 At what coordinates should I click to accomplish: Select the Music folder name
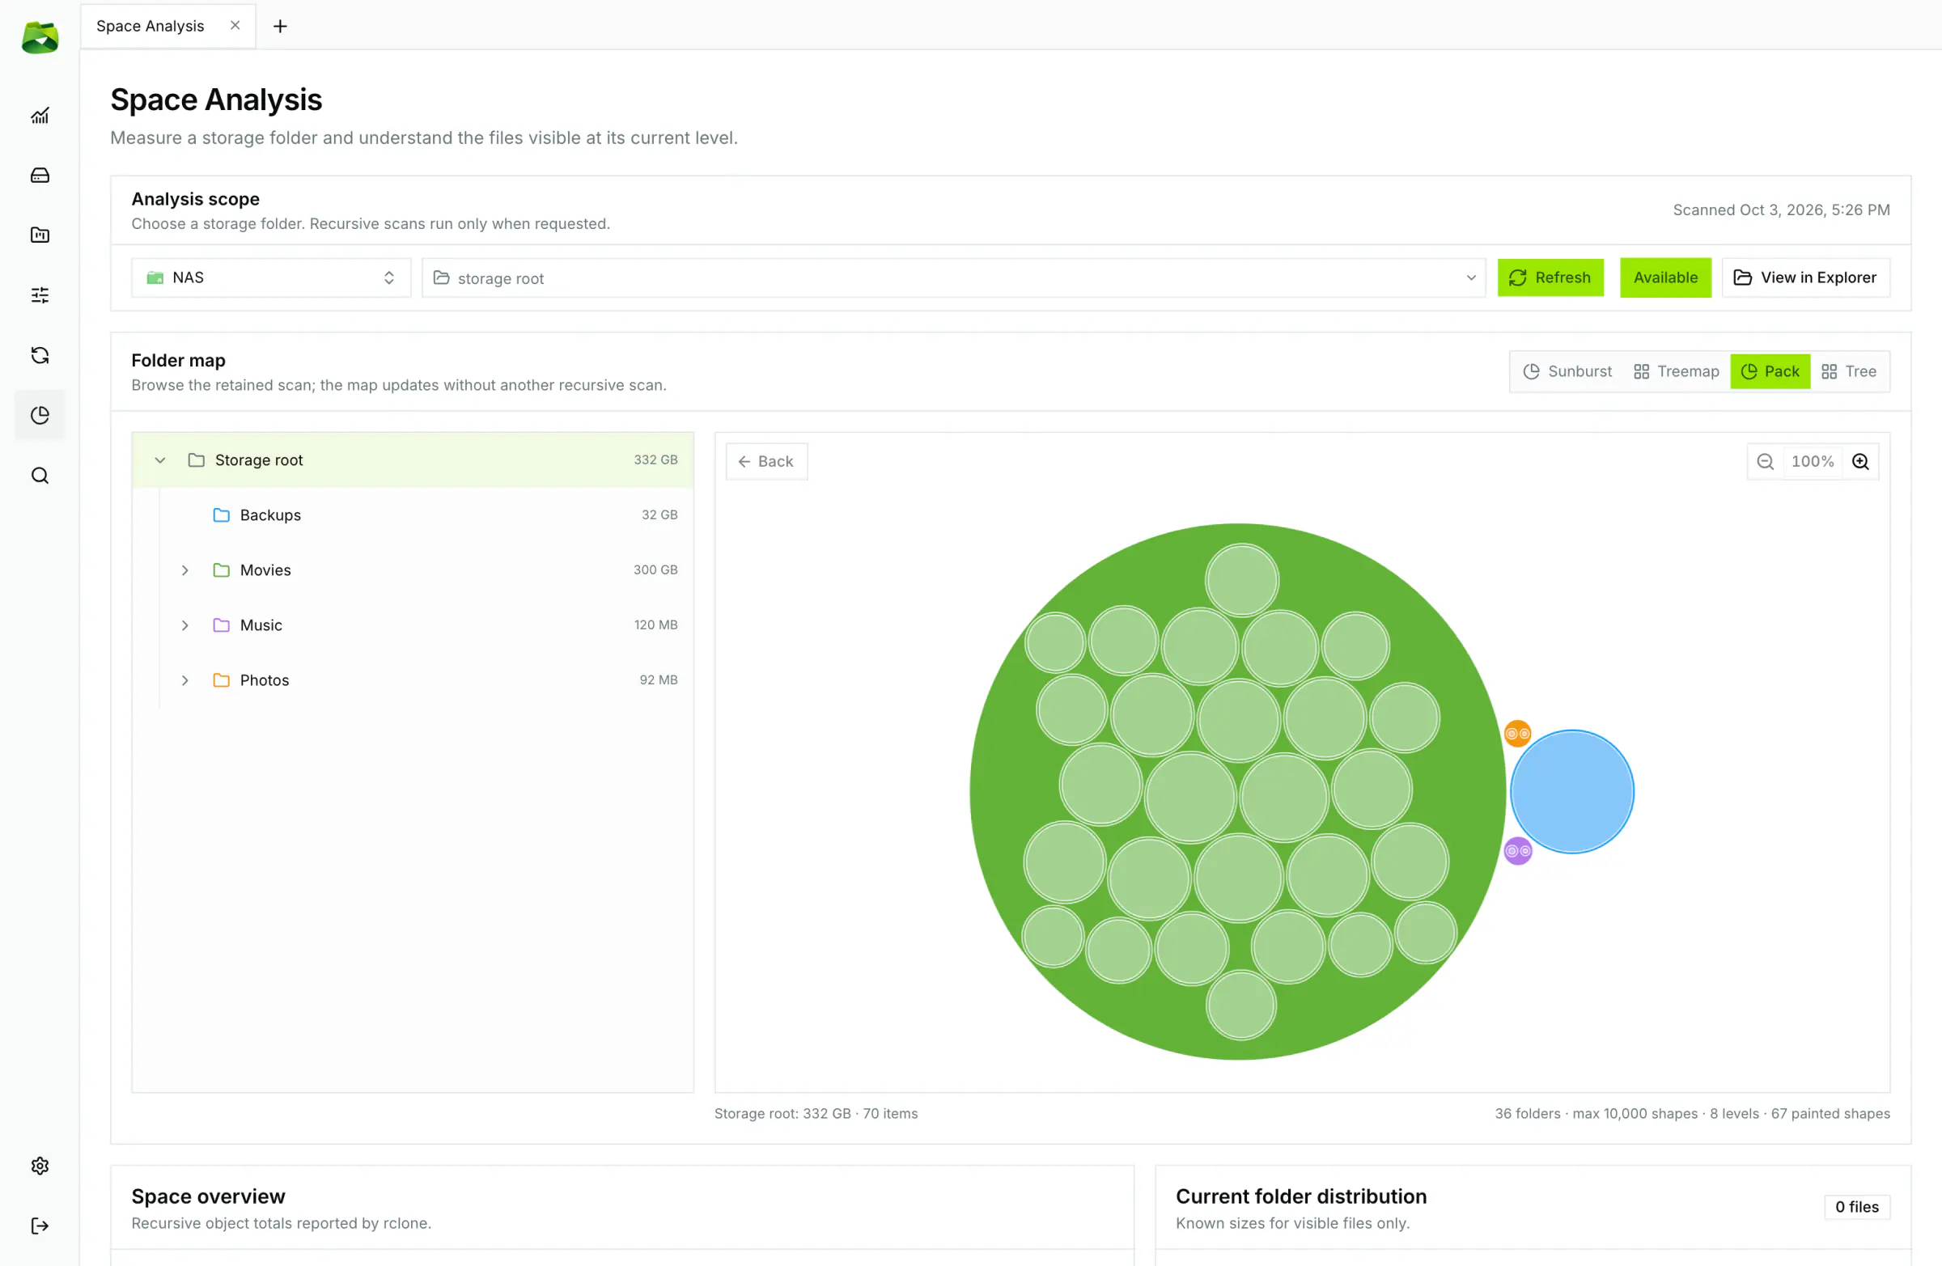[261, 625]
